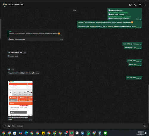The width and height of the screenshot is (149, 136).
Task: Start a video call with the contact
Action: (130, 5)
